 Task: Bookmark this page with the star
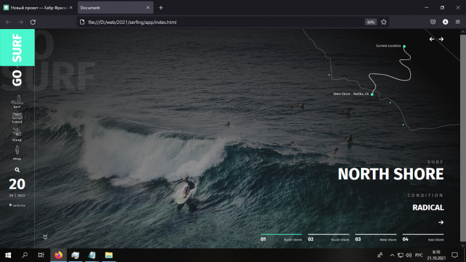[384, 22]
